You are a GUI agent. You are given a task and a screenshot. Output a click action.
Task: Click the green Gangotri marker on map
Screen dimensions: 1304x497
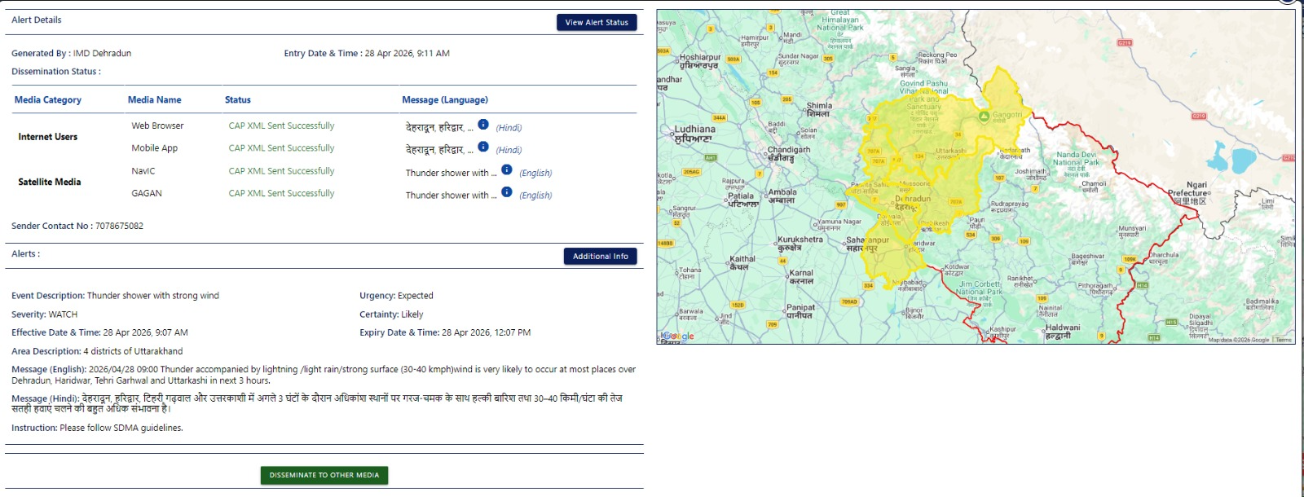(984, 117)
